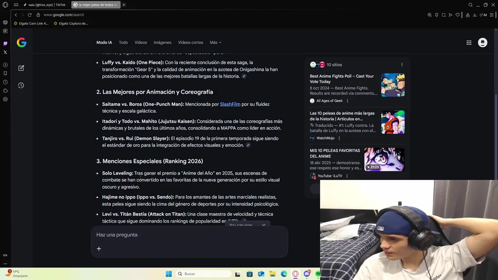Open more options for All Ages of Geek
The height and width of the screenshot is (280, 498).
pos(347,101)
